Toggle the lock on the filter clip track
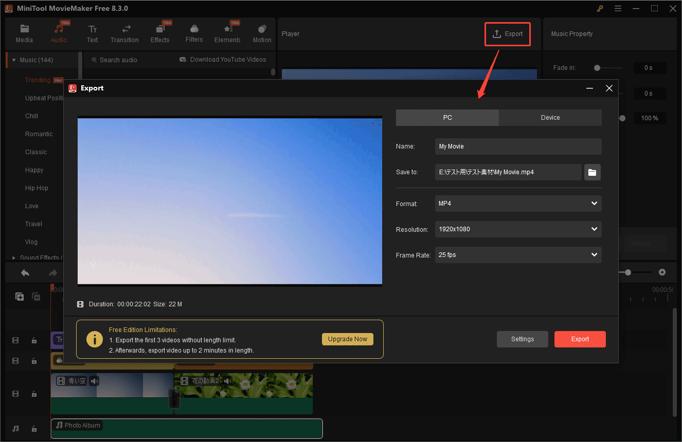The image size is (682, 442). coord(34,361)
